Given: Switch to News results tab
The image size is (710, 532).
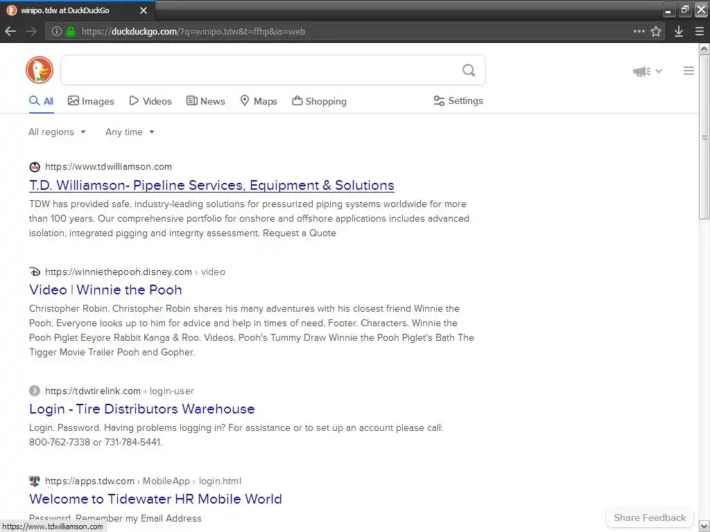Looking at the screenshot, I should point(206,101).
